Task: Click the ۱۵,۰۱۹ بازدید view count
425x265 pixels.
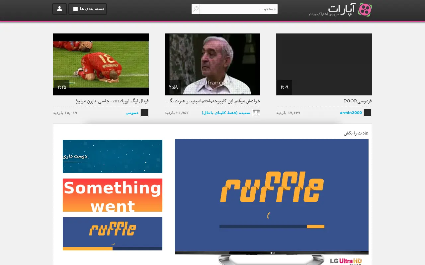Action: click(x=65, y=113)
